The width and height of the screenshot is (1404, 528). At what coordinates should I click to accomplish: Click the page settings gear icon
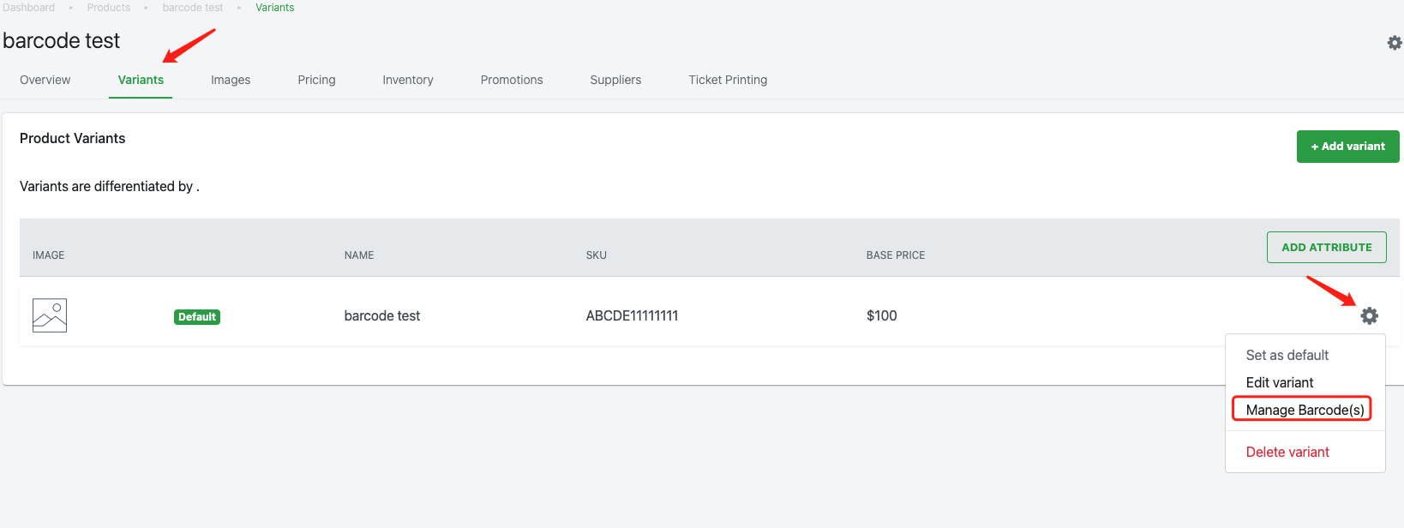point(1395,43)
